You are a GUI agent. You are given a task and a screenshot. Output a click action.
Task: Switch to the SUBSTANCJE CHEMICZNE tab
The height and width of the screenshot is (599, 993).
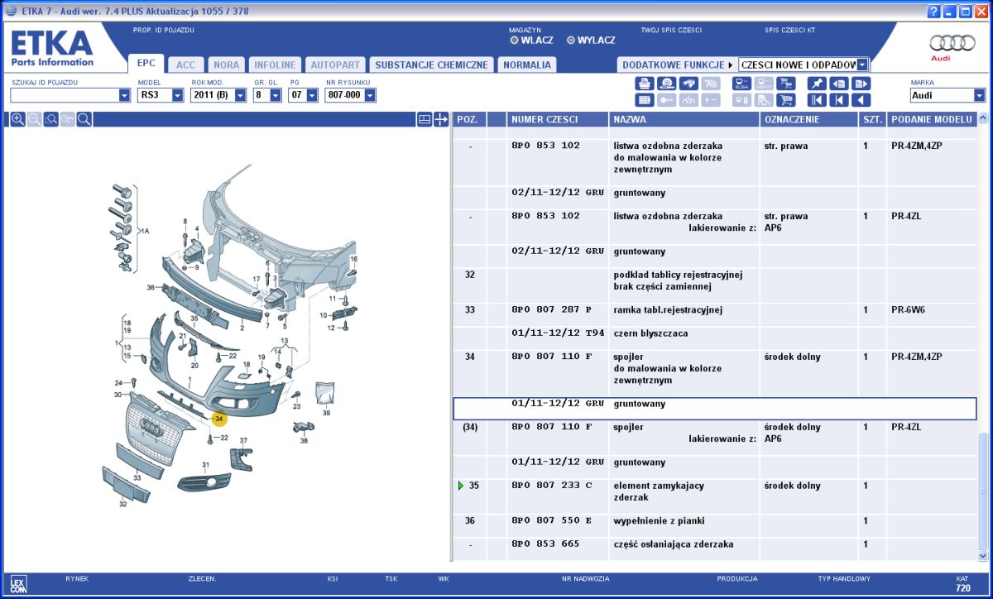[x=431, y=65]
